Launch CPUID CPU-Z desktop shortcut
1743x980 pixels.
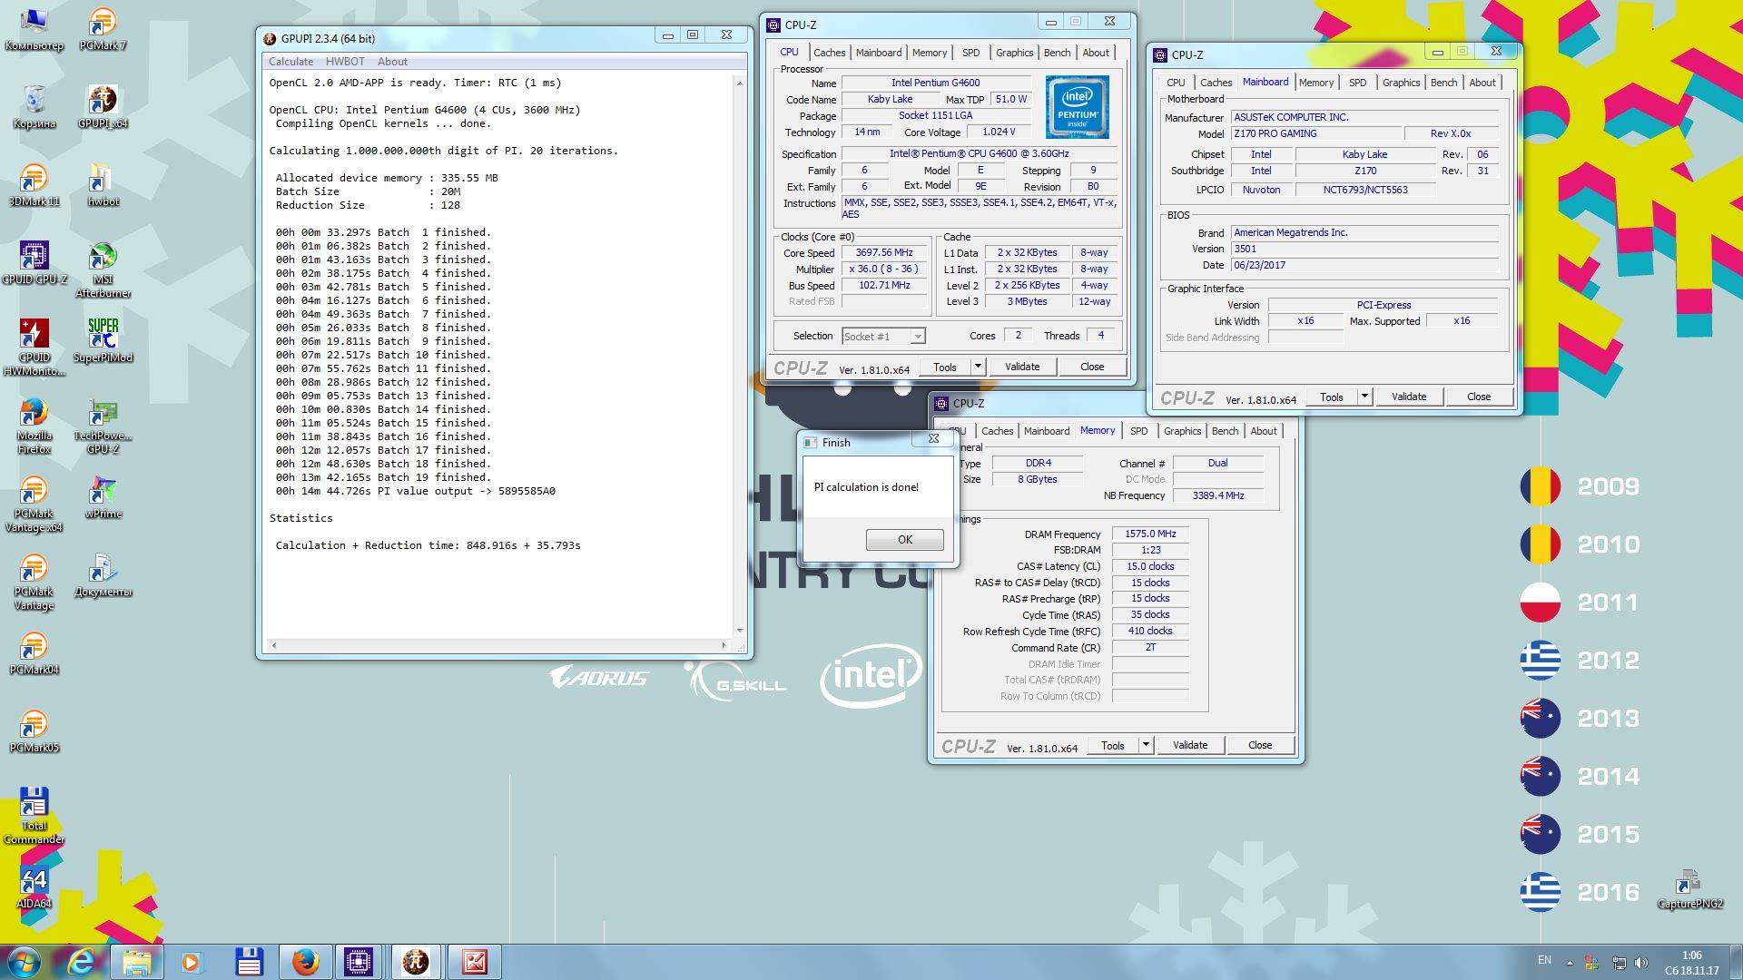[x=34, y=263]
